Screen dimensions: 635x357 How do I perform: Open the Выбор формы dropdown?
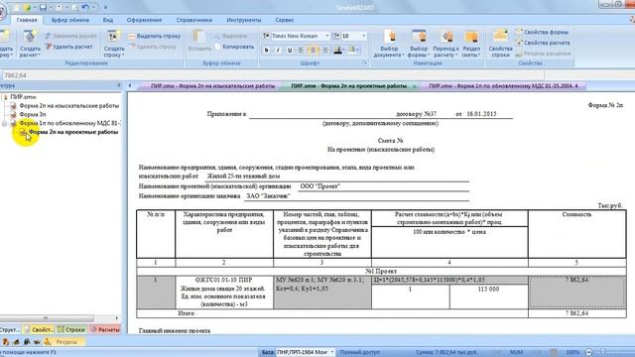click(418, 44)
